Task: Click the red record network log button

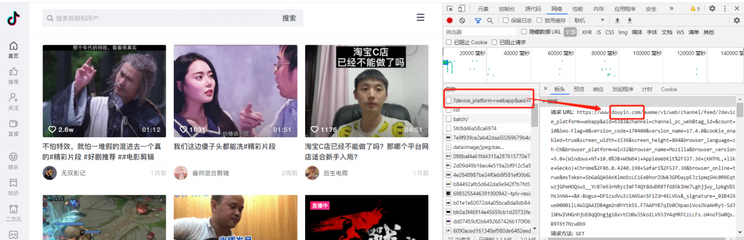Action: coord(449,20)
